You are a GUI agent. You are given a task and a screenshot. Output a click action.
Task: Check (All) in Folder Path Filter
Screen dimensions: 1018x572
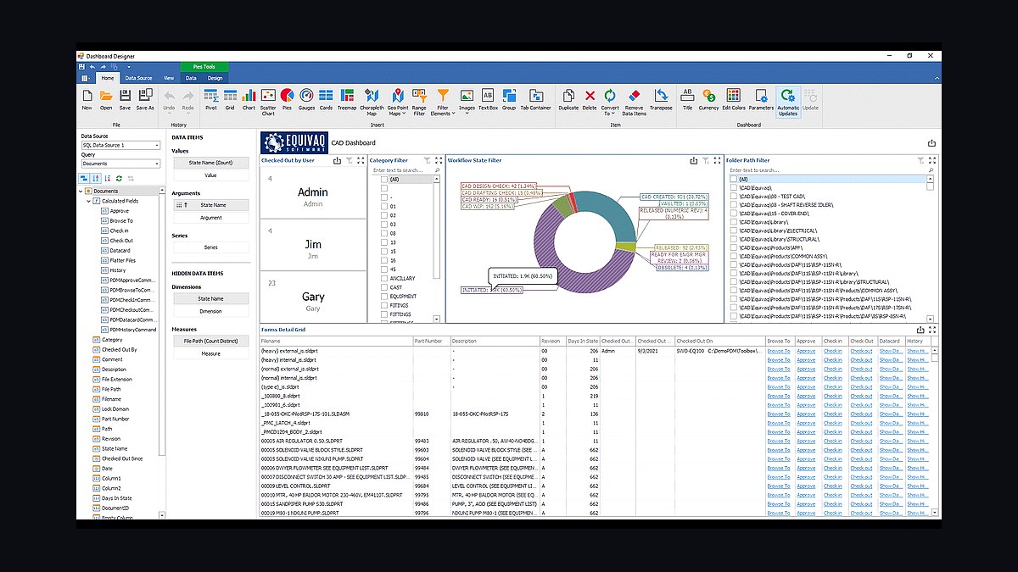[734, 180]
